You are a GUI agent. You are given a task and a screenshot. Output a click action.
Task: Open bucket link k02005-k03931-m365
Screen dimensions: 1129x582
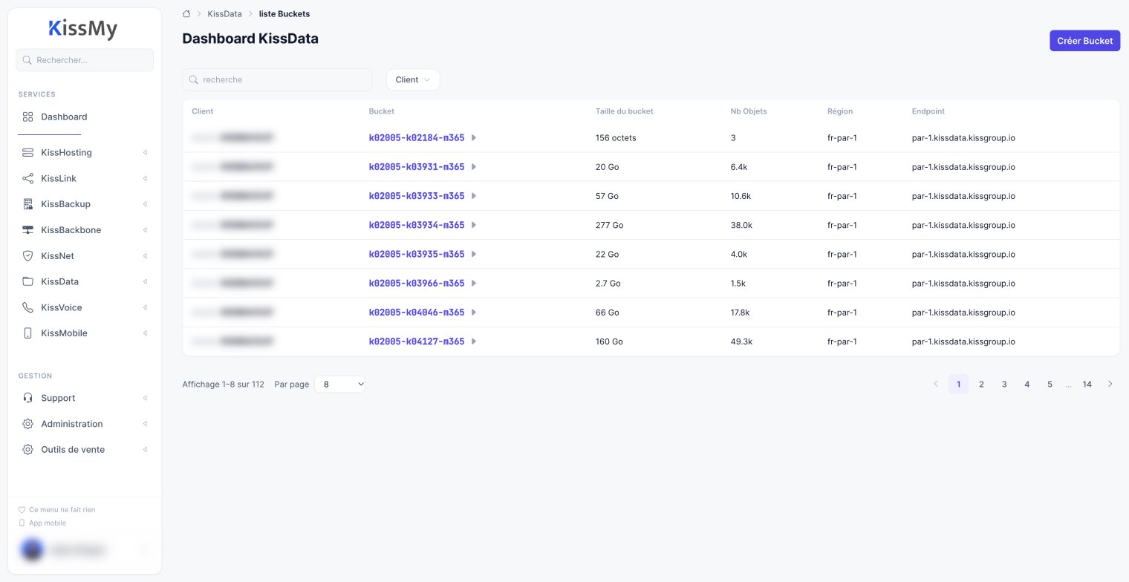click(x=417, y=167)
